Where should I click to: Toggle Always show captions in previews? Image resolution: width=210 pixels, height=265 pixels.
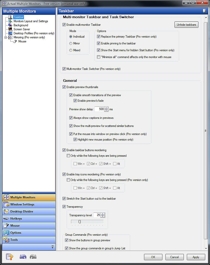71,118
